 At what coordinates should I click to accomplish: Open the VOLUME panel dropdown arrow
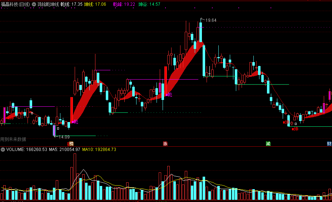[x=3, y=150]
